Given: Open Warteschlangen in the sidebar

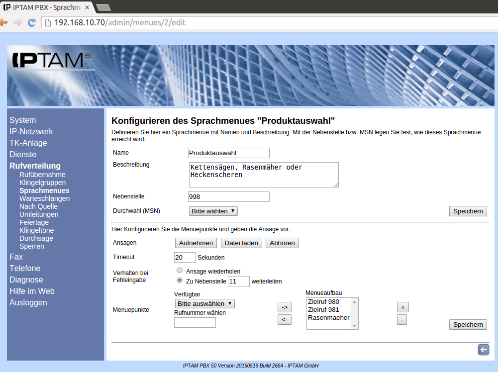Looking at the screenshot, I should (x=44, y=198).
